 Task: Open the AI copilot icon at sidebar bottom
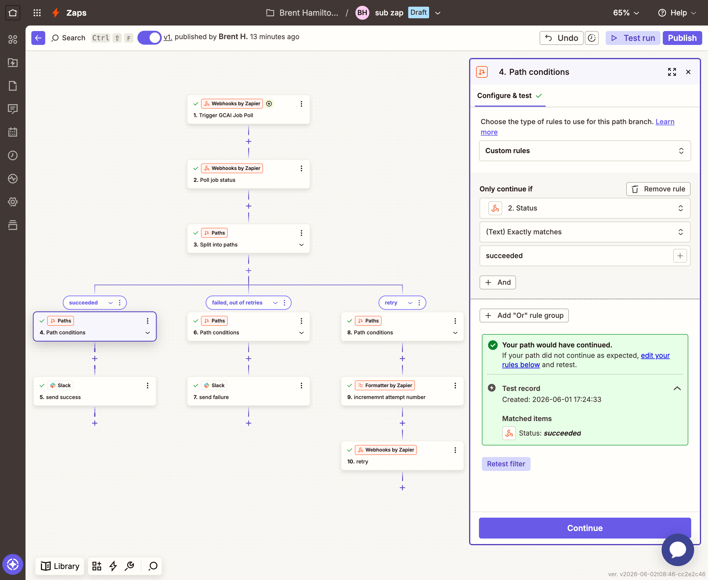tap(13, 564)
